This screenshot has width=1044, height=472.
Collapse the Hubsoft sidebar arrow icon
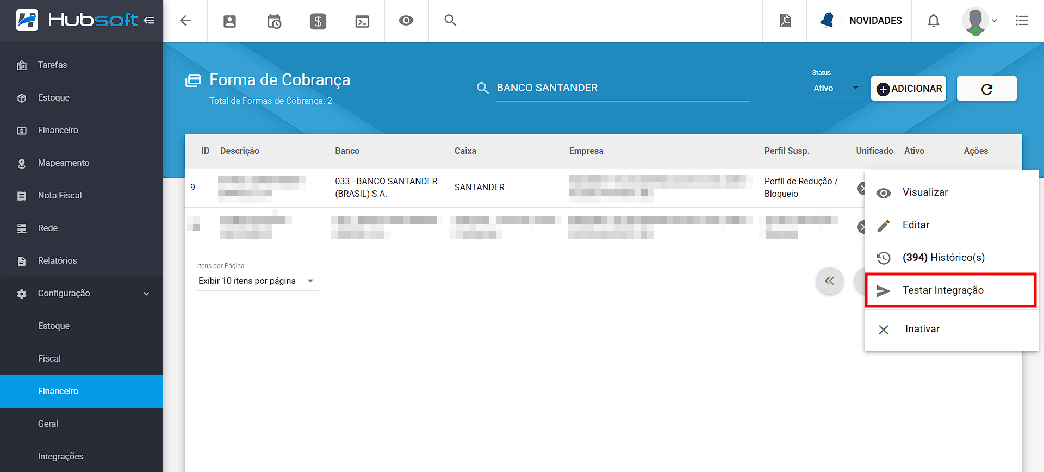click(x=149, y=21)
